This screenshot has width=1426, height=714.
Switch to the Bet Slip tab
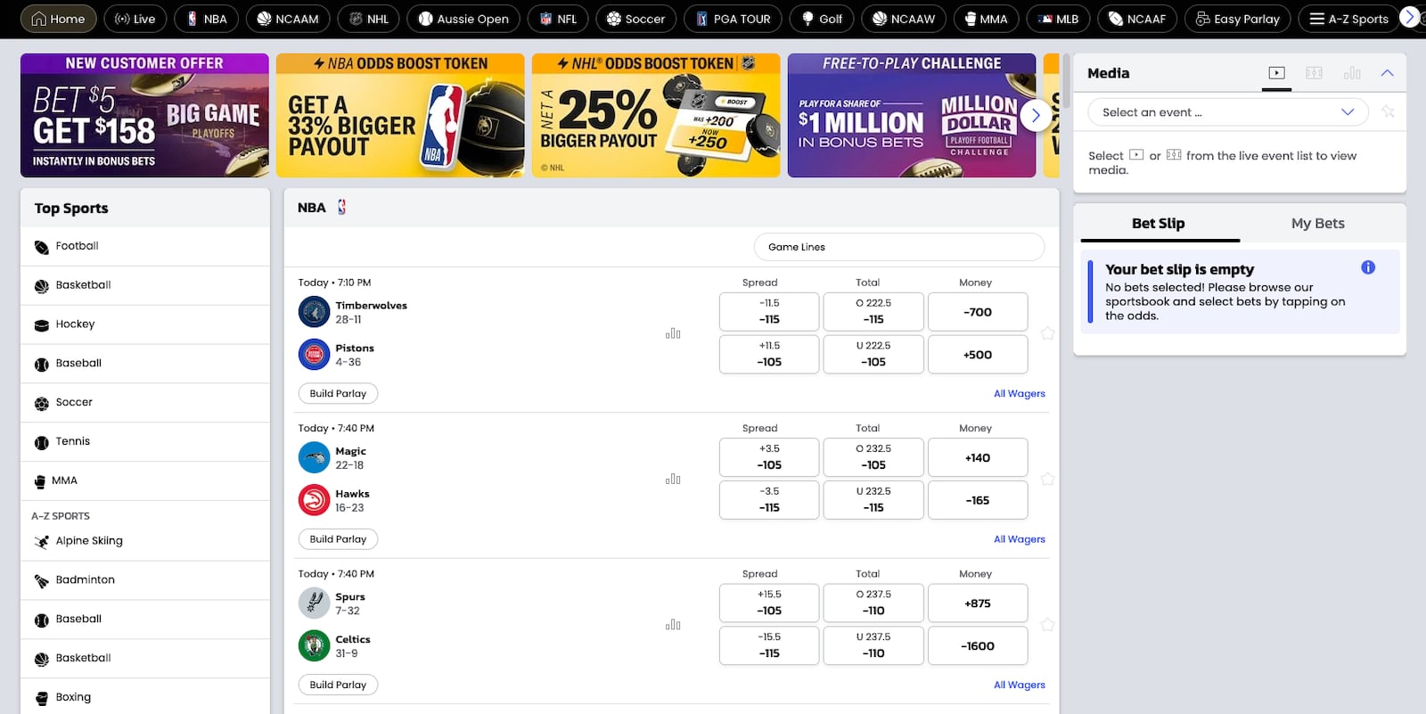[1158, 224]
